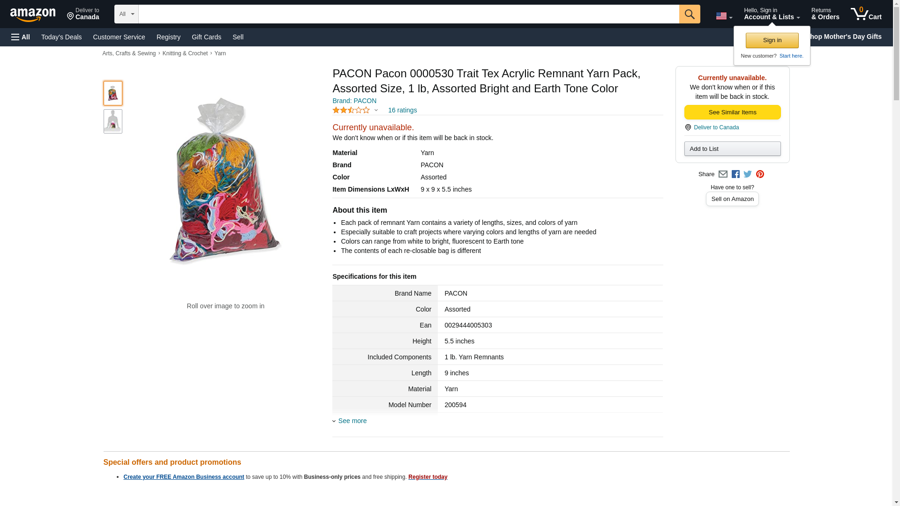
Task: Select the second product thumbnail image
Action: (x=113, y=122)
